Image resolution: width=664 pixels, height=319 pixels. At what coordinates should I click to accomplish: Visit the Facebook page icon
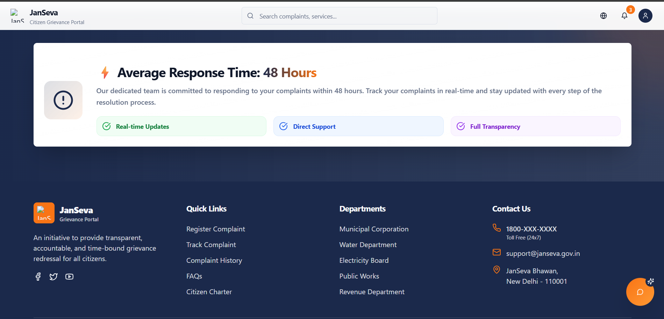click(x=38, y=277)
